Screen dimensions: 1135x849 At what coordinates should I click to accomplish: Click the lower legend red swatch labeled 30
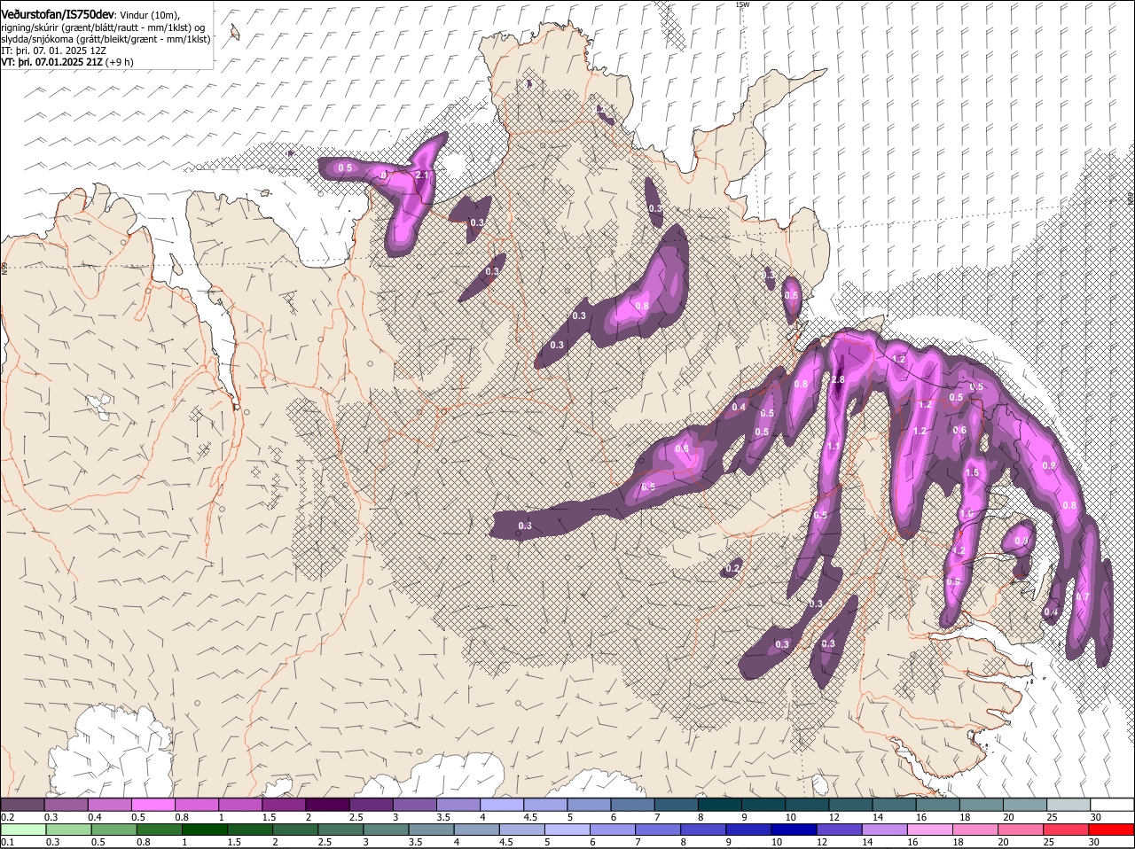pyautogui.click(x=1112, y=830)
